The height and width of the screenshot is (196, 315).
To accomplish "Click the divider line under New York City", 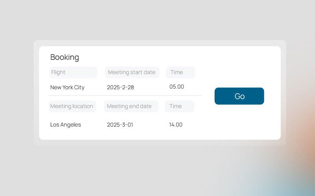I will tap(125, 95).
